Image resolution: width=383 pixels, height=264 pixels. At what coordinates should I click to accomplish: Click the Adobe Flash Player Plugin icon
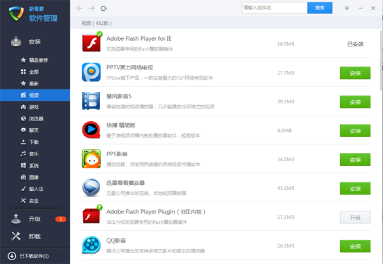tap(91, 216)
